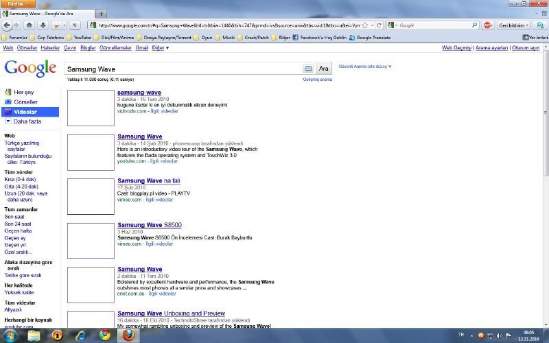Open the Dosya Paylaşım/Torrent bookmark folder
Screen dimensions: 549x343
[164, 38]
